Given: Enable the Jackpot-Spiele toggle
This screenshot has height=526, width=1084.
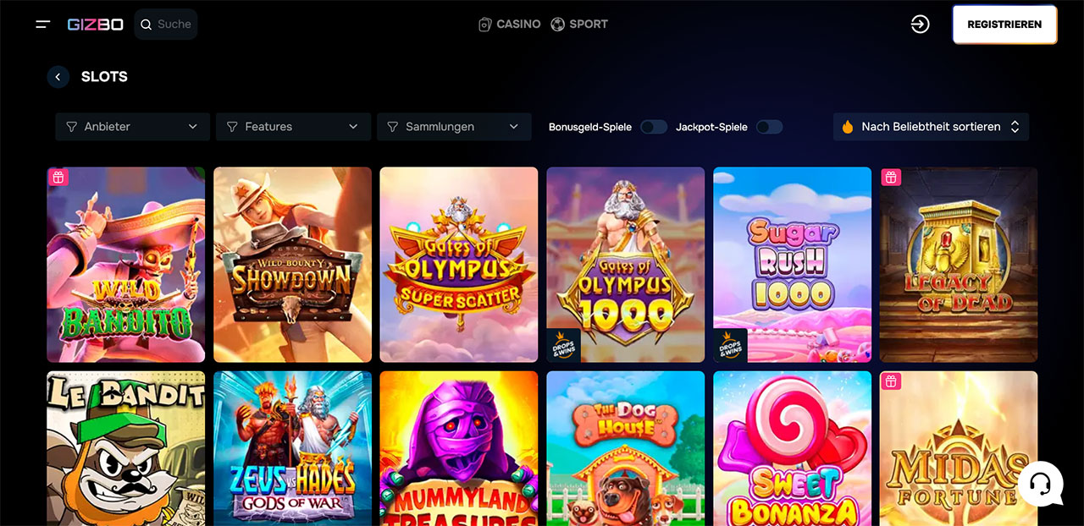Looking at the screenshot, I should pyautogui.click(x=769, y=127).
